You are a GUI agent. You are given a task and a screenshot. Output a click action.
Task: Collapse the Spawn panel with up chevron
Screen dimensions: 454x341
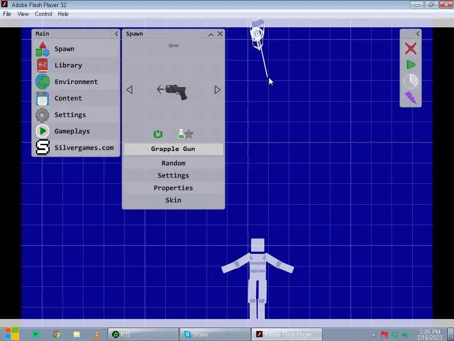coord(211,34)
